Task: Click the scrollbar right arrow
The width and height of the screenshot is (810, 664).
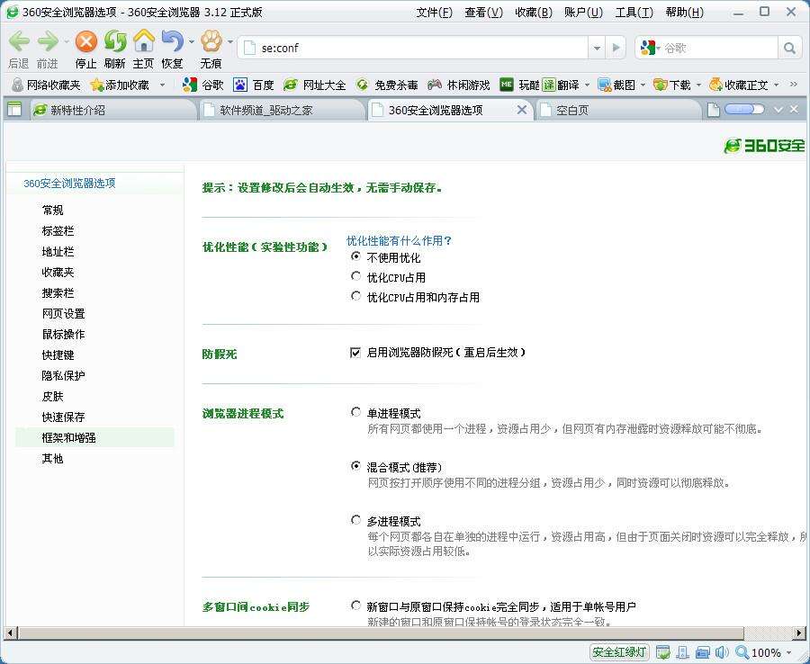Action: (x=799, y=633)
